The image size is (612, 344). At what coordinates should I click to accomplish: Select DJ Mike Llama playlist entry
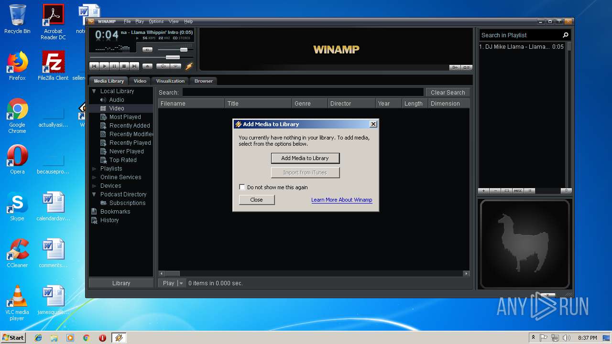[x=522, y=47]
